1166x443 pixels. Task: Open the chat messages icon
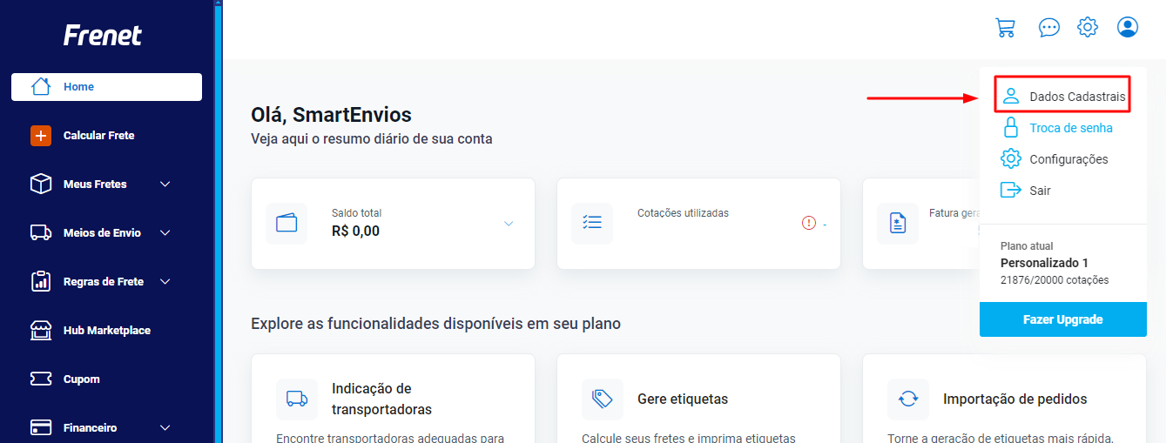point(1049,28)
